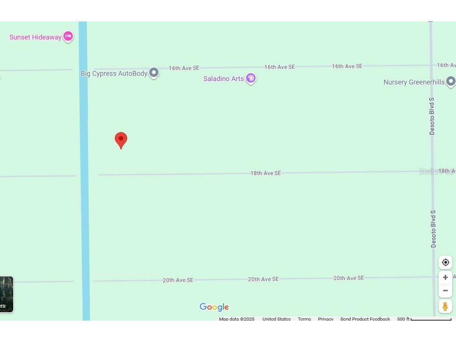Image resolution: width=456 pixels, height=342 pixels.
Task: Open the Saladino Arts pin icon
Action: (251, 78)
